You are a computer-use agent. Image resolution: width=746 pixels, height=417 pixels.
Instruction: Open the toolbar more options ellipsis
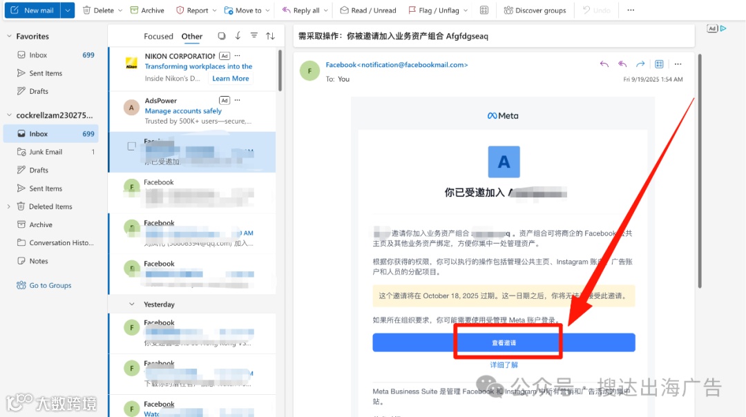tap(631, 10)
